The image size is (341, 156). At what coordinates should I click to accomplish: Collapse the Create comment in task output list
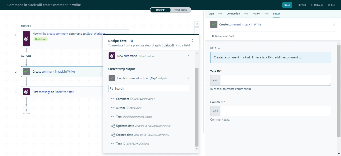point(188,78)
